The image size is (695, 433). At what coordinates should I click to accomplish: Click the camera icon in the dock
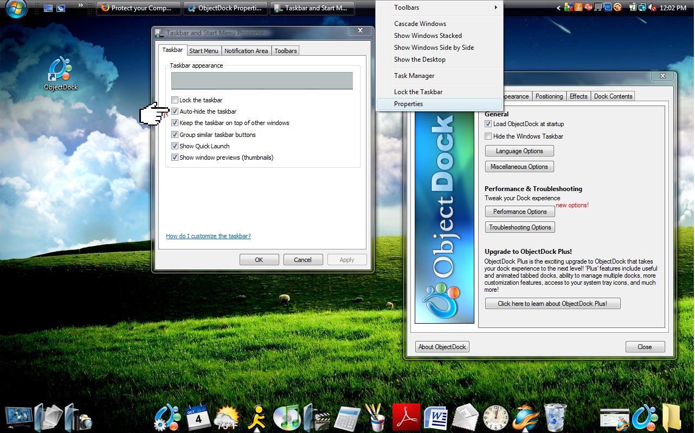pyautogui.click(x=79, y=418)
